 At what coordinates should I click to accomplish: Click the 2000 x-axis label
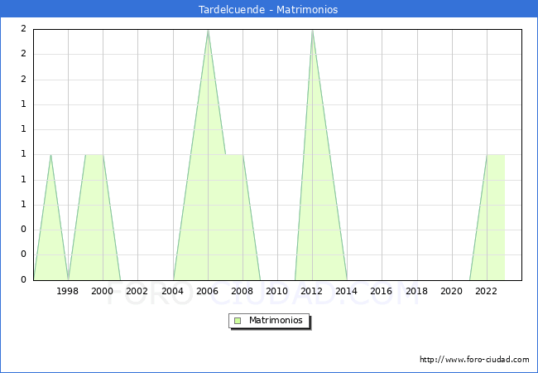pos(103,291)
